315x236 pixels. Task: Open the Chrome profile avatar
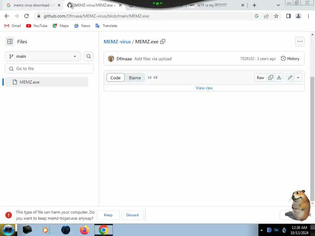[x=298, y=16]
